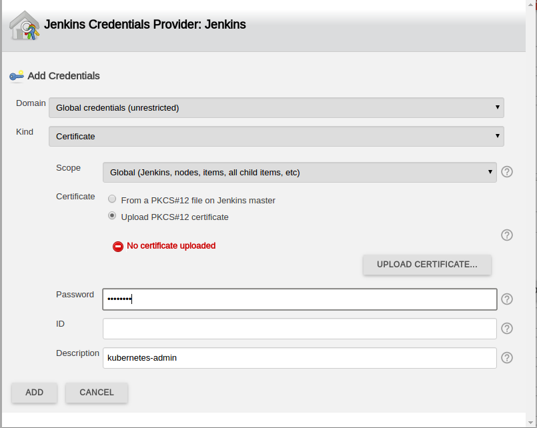Open help for the Certificate upload section
Screen dimensions: 537x428
(x=507, y=235)
